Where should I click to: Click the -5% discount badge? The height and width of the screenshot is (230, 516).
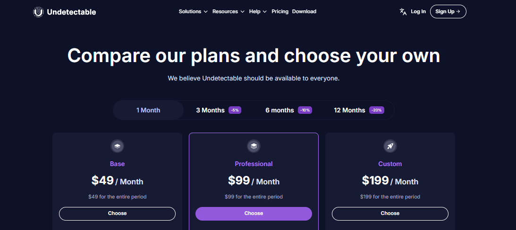(235, 111)
